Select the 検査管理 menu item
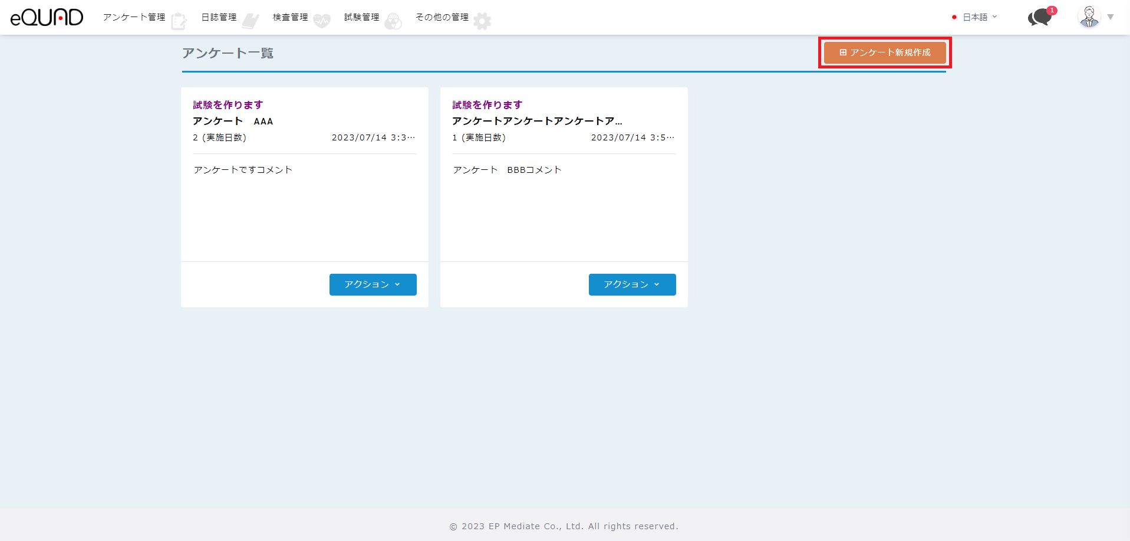 [290, 17]
